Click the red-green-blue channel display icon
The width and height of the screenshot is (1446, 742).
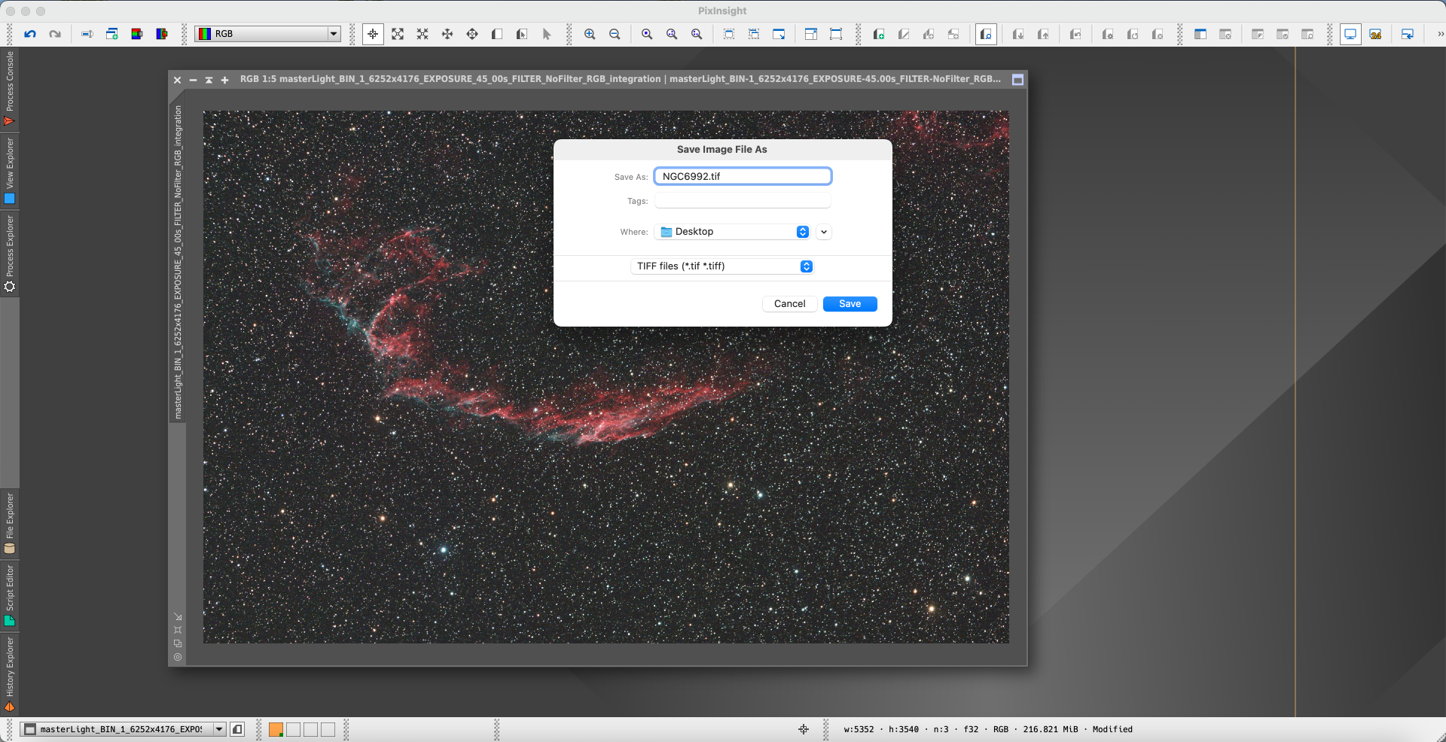[137, 34]
